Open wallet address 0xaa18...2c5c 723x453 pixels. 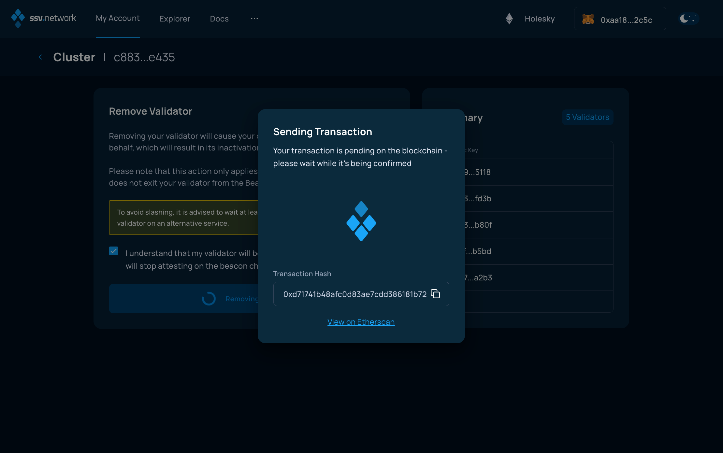coord(620,19)
